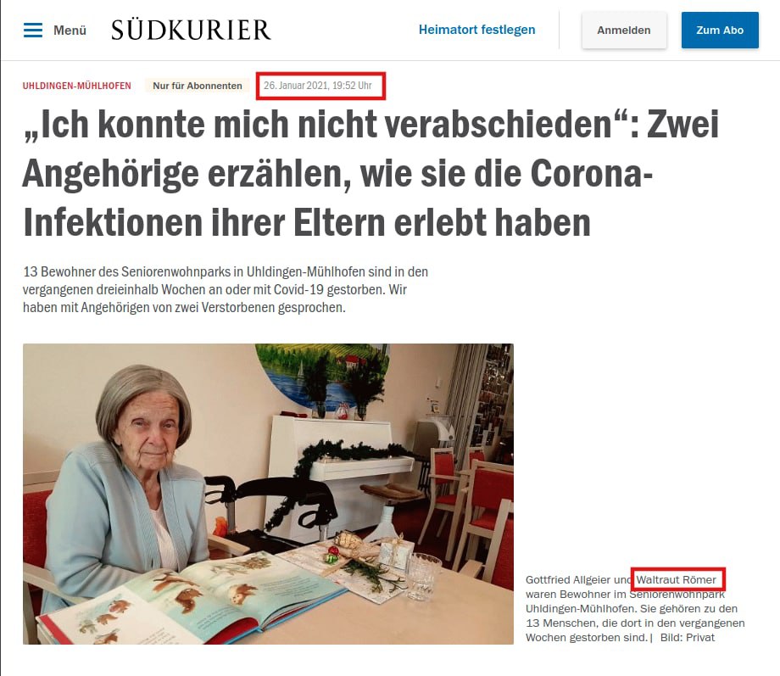This screenshot has width=780, height=676.
Task: Select the name Gottfried Allgeier in caption
Action: coord(567,580)
